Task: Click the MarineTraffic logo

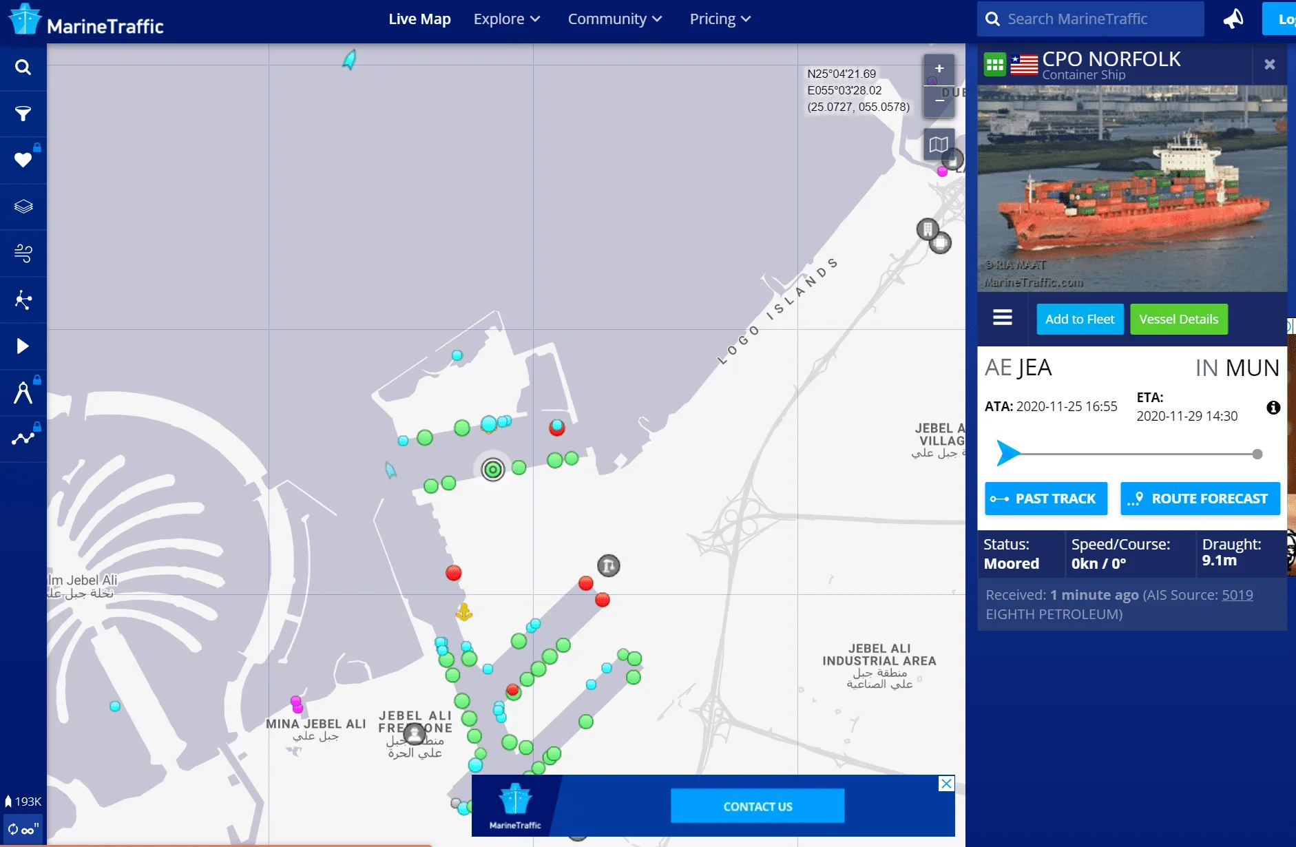Action: [x=86, y=20]
